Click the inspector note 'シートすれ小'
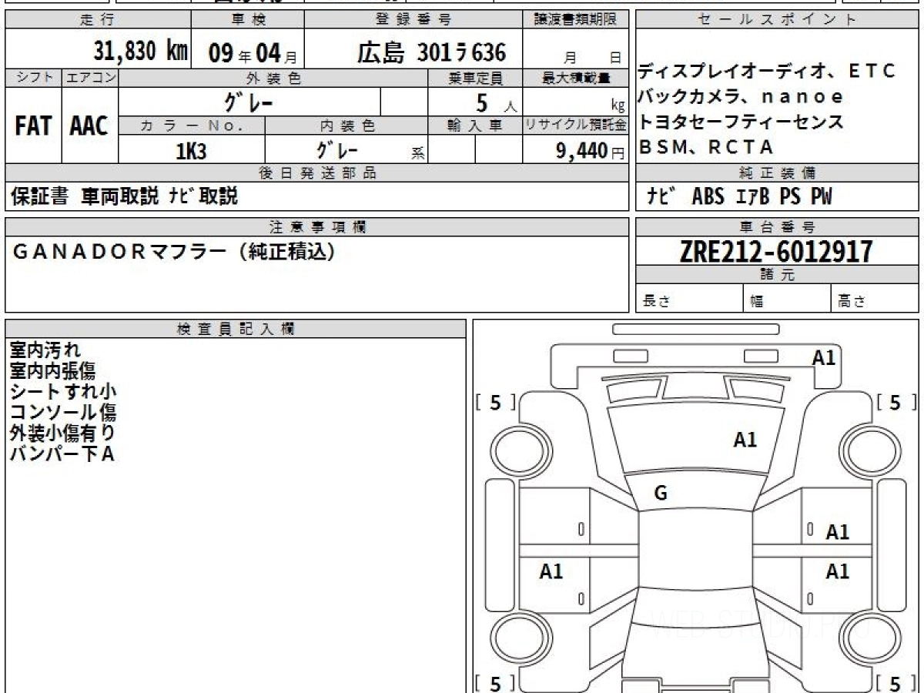 [x=63, y=392]
